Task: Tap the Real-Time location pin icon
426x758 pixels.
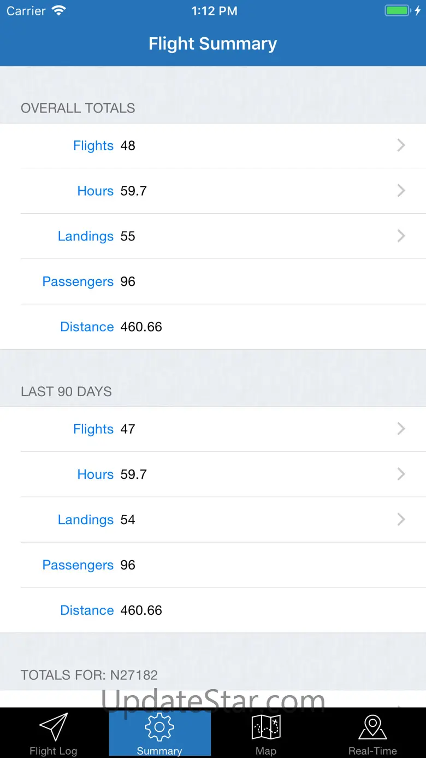Action: pos(372,727)
